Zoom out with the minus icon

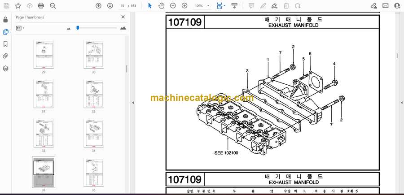(x=173, y=6)
